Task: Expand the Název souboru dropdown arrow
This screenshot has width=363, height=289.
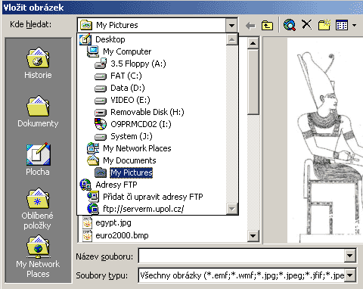Action: 350,256
